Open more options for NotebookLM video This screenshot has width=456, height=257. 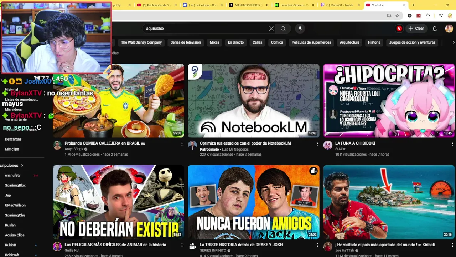click(x=317, y=143)
